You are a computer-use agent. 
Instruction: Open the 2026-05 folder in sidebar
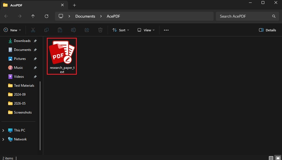coord(17,103)
